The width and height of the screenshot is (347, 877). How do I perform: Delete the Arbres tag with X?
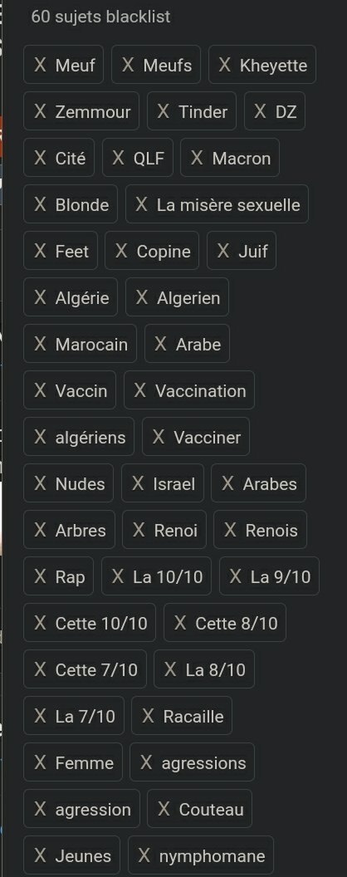tap(40, 529)
